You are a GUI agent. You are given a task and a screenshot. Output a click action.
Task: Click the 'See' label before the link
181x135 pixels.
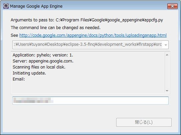click(14, 35)
